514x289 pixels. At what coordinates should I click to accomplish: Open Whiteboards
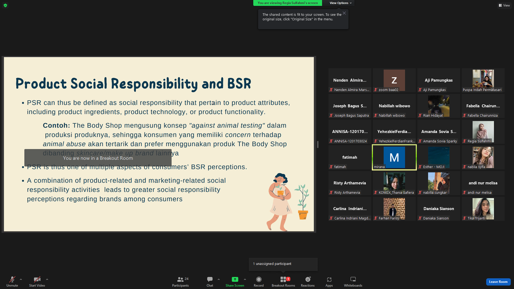click(353, 282)
